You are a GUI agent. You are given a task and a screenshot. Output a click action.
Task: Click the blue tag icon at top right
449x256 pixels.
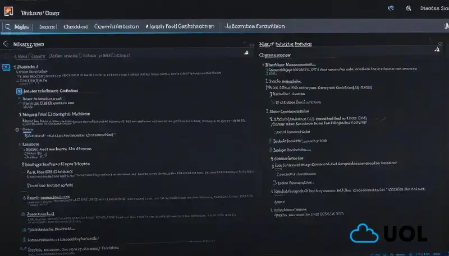click(391, 8)
